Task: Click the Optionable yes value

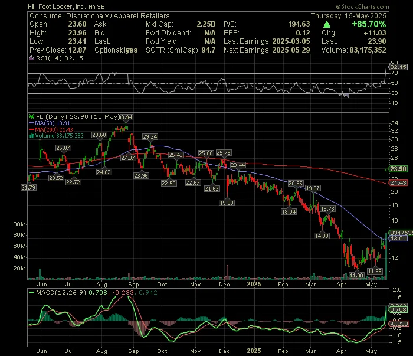Action: tap(132, 50)
